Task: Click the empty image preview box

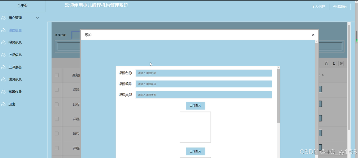Action: pos(195,127)
